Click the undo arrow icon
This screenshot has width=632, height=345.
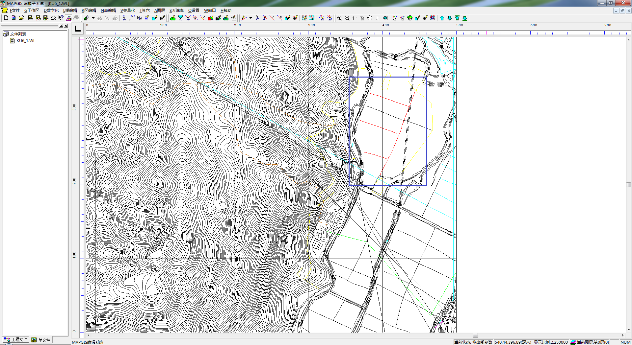(53, 18)
